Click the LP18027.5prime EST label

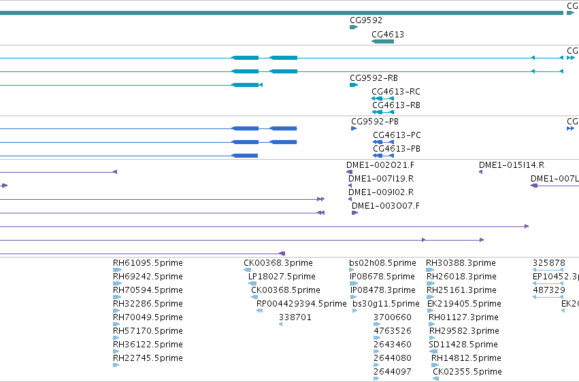[282, 277]
